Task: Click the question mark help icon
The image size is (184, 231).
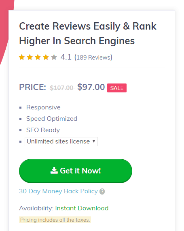Action: [102, 192]
